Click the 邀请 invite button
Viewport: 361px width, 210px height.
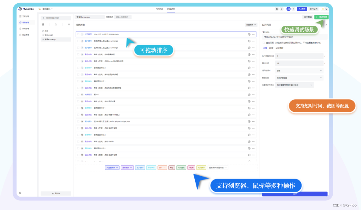tap(302, 9)
